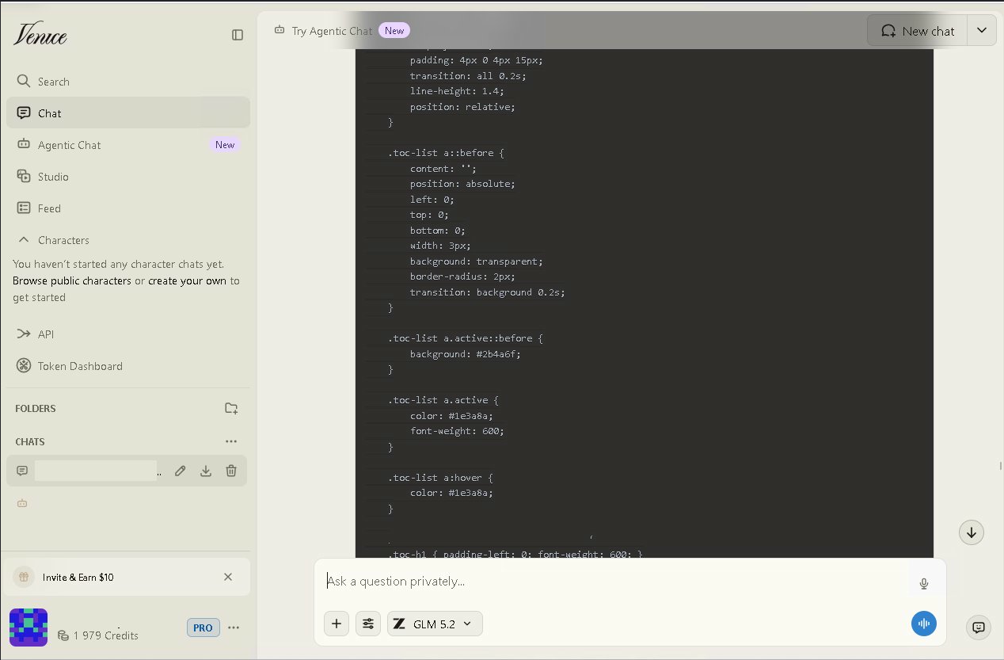Click the Venice logo
This screenshot has width=1004, height=660.
(x=40, y=34)
